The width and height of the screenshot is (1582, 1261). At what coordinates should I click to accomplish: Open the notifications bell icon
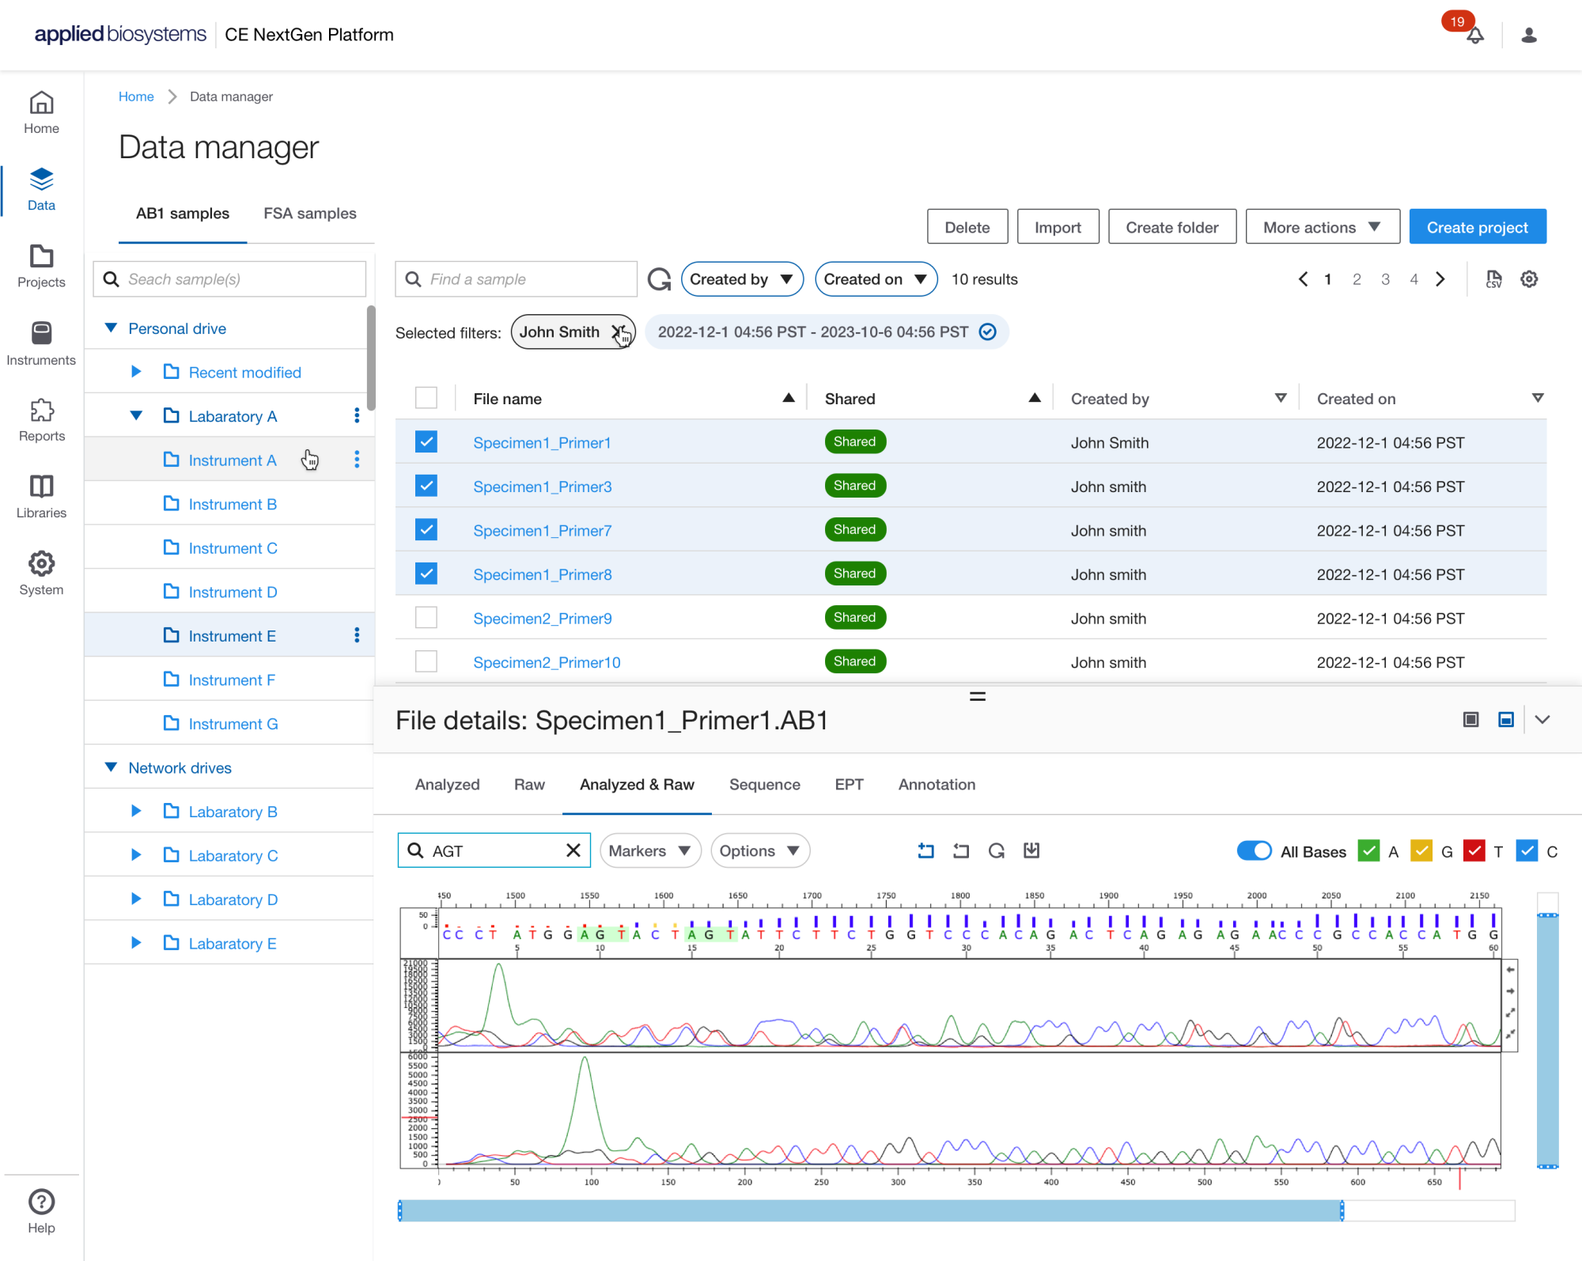coord(1474,36)
